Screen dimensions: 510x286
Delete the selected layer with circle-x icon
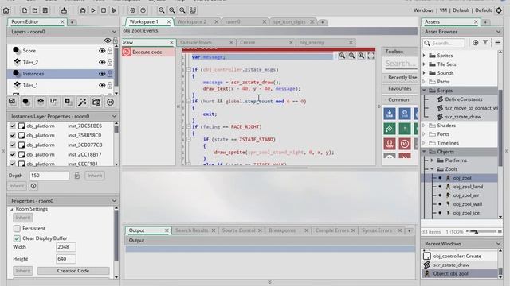pyautogui.click(x=110, y=102)
